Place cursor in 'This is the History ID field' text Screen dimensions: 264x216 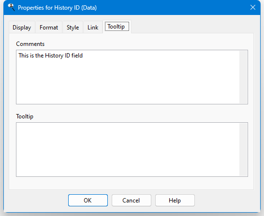pyautogui.click(x=50, y=56)
